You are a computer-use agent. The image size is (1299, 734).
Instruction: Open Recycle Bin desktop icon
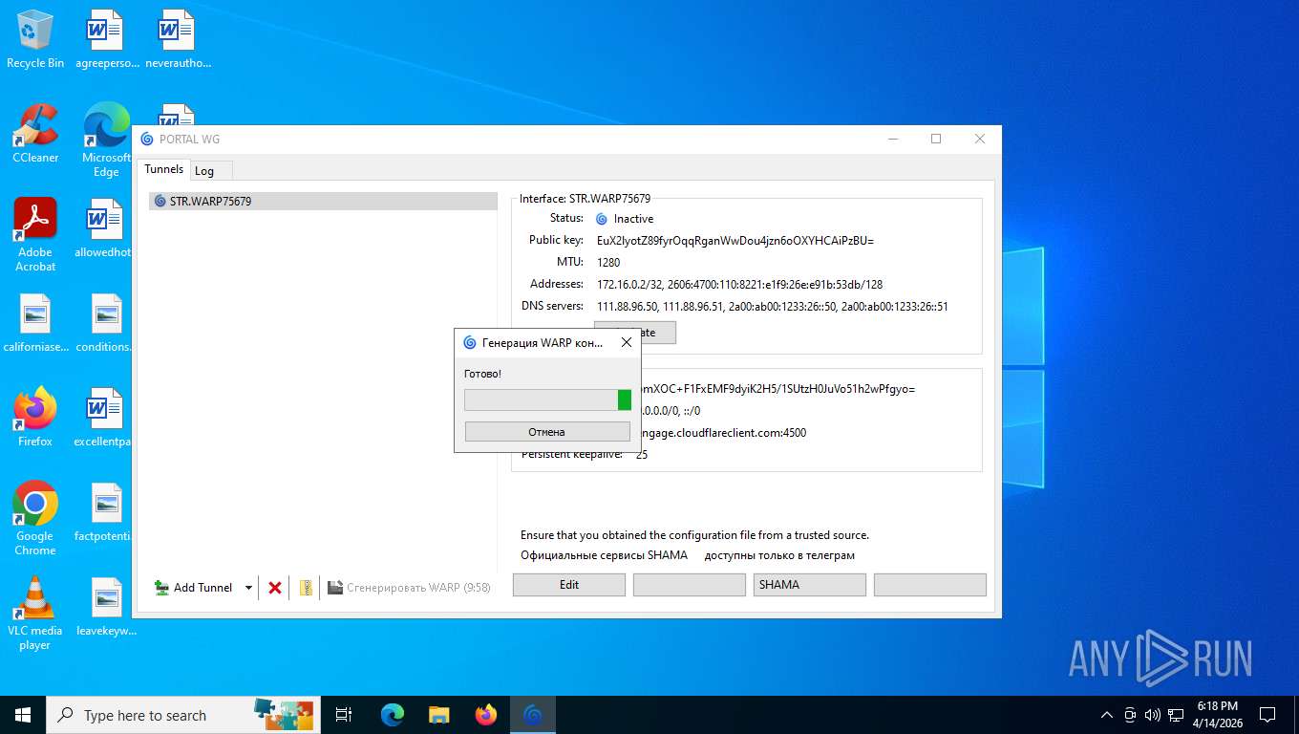click(x=35, y=39)
